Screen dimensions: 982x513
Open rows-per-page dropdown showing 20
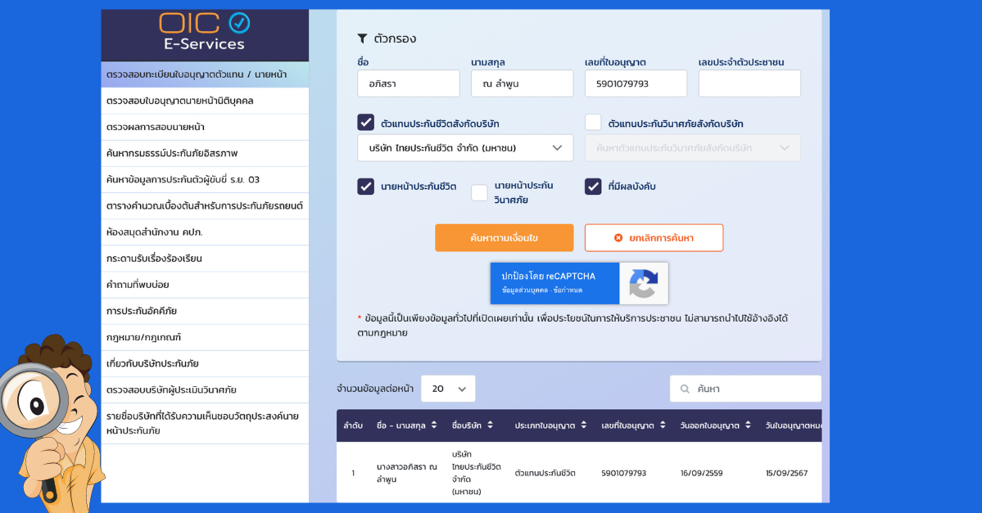tap(448, 389)
